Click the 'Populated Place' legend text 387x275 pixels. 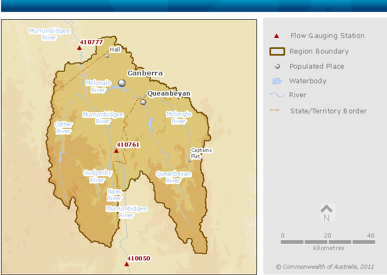[317, 67]
